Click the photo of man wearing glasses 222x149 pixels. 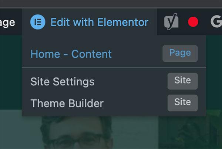click(x=77, y=133)
